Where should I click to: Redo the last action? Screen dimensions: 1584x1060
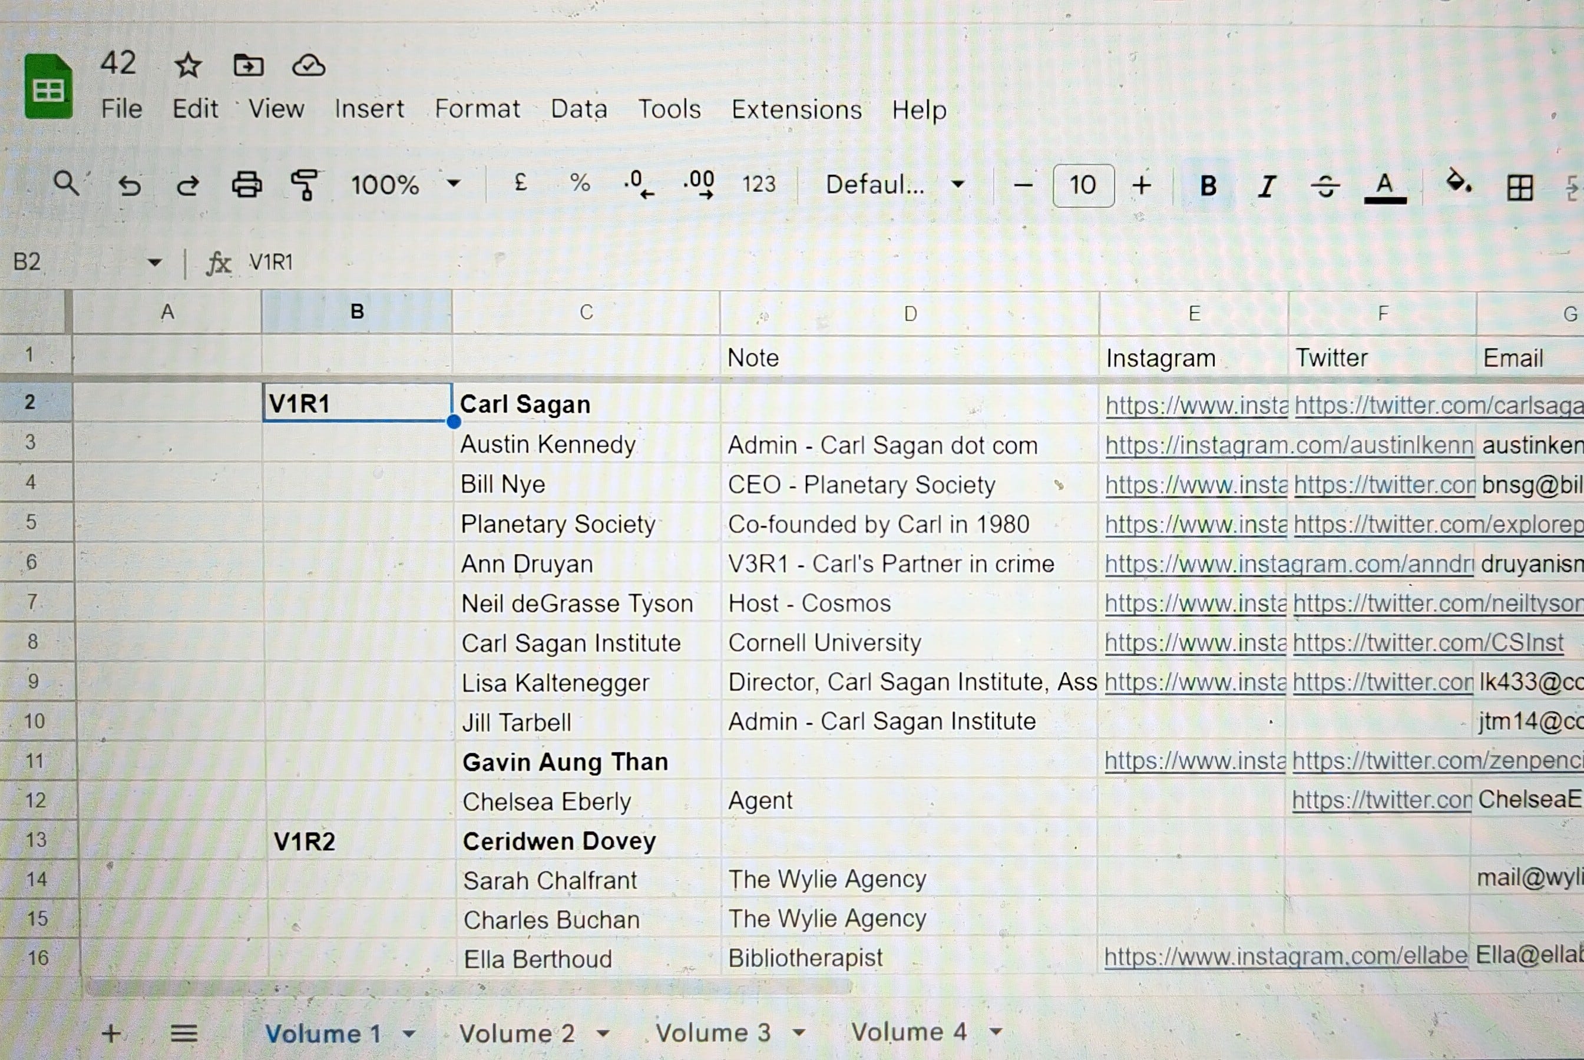click(x=187, y=184)
